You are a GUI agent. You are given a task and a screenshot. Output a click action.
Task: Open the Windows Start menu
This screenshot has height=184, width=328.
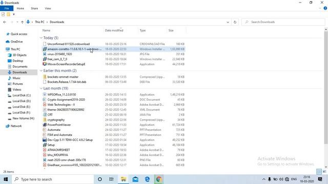pyautogui.click(x=6, y=179)
